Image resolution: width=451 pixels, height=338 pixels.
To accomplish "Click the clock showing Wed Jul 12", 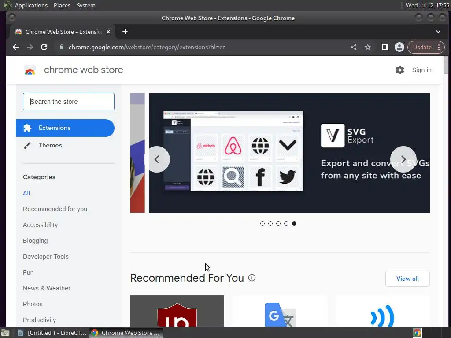I will tap(427, 5).
